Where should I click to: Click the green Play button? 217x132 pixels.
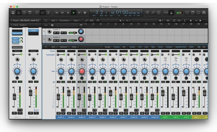pyautogui.click(x=74, y=13)
